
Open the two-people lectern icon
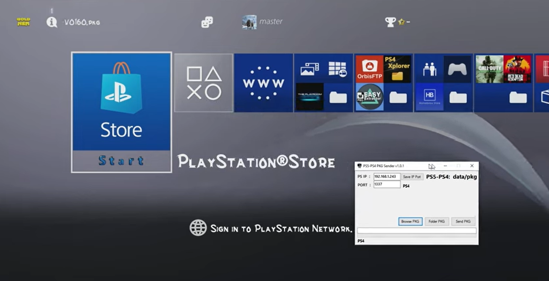click(x=430, y=69)
